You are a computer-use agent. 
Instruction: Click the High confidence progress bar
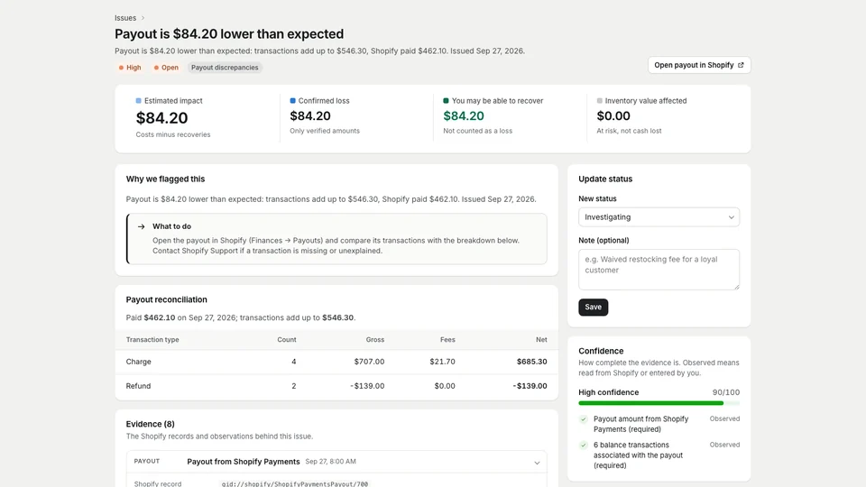click(659, 403)
